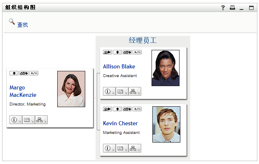The width and height of the screenshot is (259, 164).
Task: Open the help question mark icon
Action: (223, 7)
